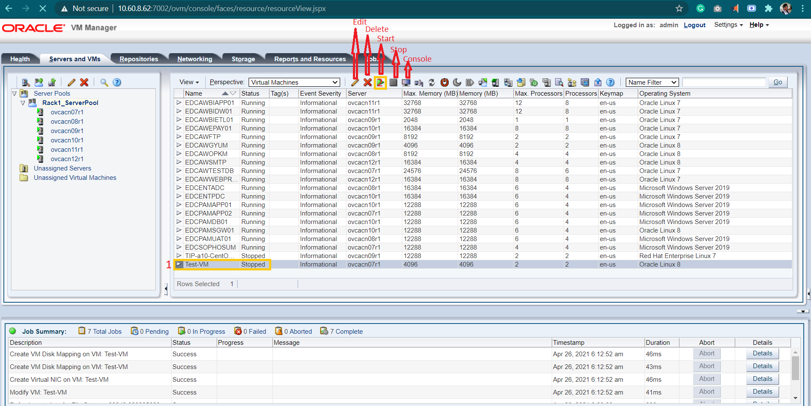Viewport: 811px width, 406px height.
Task: Select ovcacn12r1 server in tree
Action: pyautogui.click(x=67, y=159)
